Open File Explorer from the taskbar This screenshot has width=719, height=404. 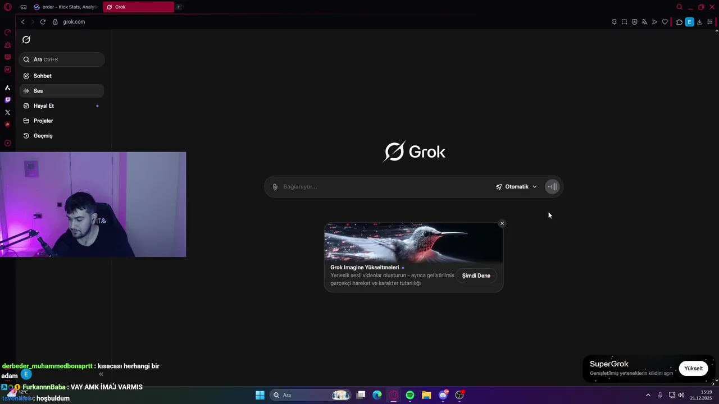click(426, 395)
